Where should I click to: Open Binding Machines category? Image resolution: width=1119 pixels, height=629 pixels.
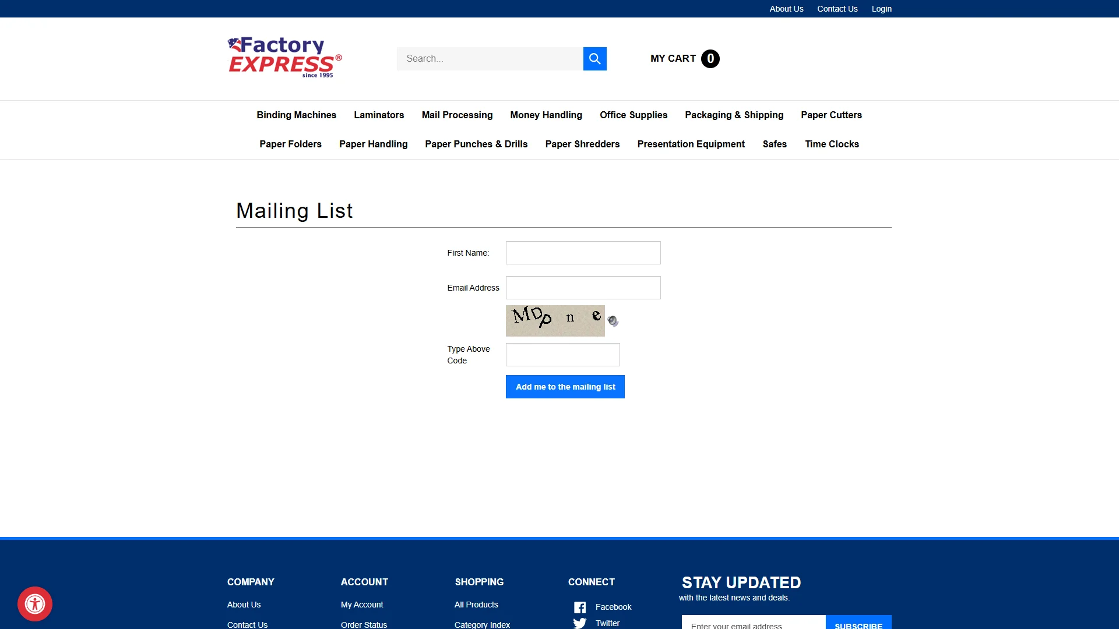coord(296,115)
